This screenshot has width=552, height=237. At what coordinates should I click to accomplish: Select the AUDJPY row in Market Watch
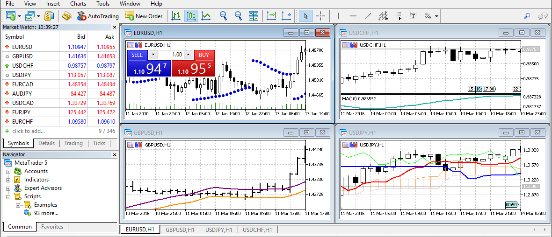pos(59,94)
